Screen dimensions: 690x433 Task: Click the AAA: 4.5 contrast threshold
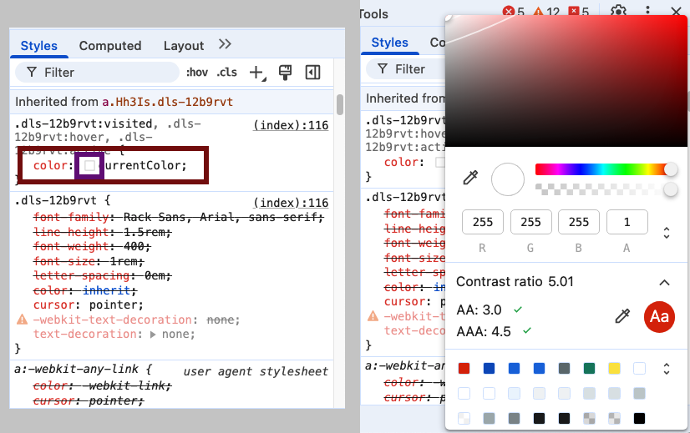pyautogui.click(x=484, y=331)
